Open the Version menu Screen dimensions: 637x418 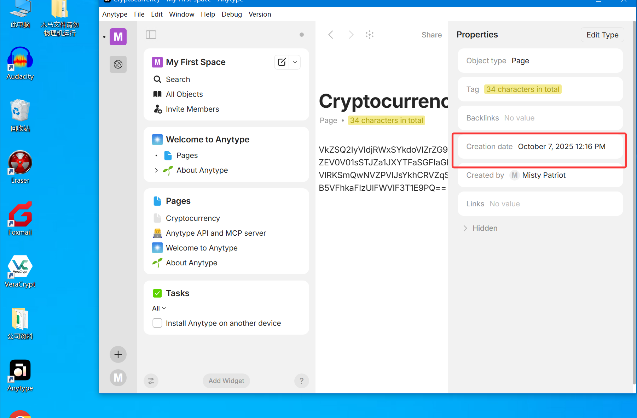260,14
